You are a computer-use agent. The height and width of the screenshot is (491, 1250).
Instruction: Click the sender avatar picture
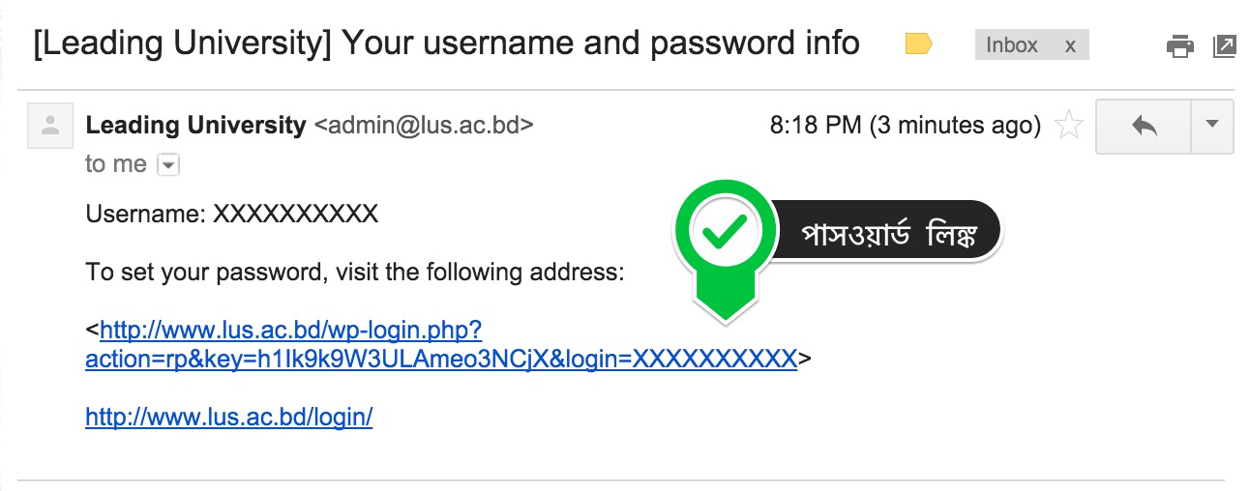point(51,126)
